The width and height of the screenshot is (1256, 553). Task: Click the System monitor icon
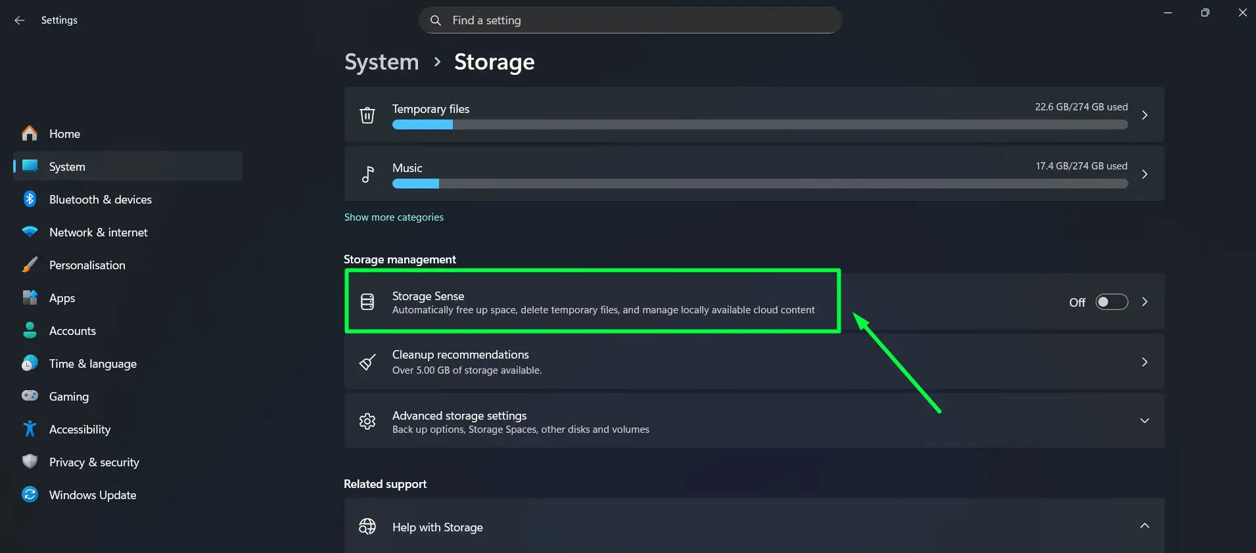[30, 166]
